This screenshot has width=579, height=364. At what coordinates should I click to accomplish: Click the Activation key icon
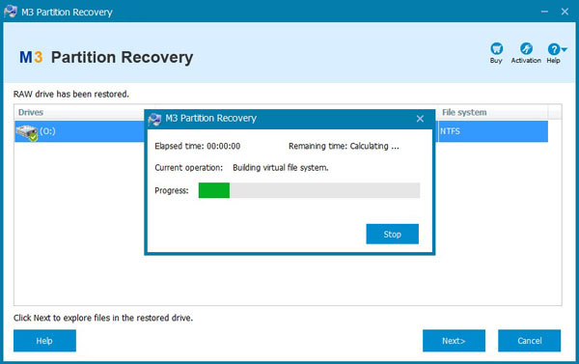[526, 48]
